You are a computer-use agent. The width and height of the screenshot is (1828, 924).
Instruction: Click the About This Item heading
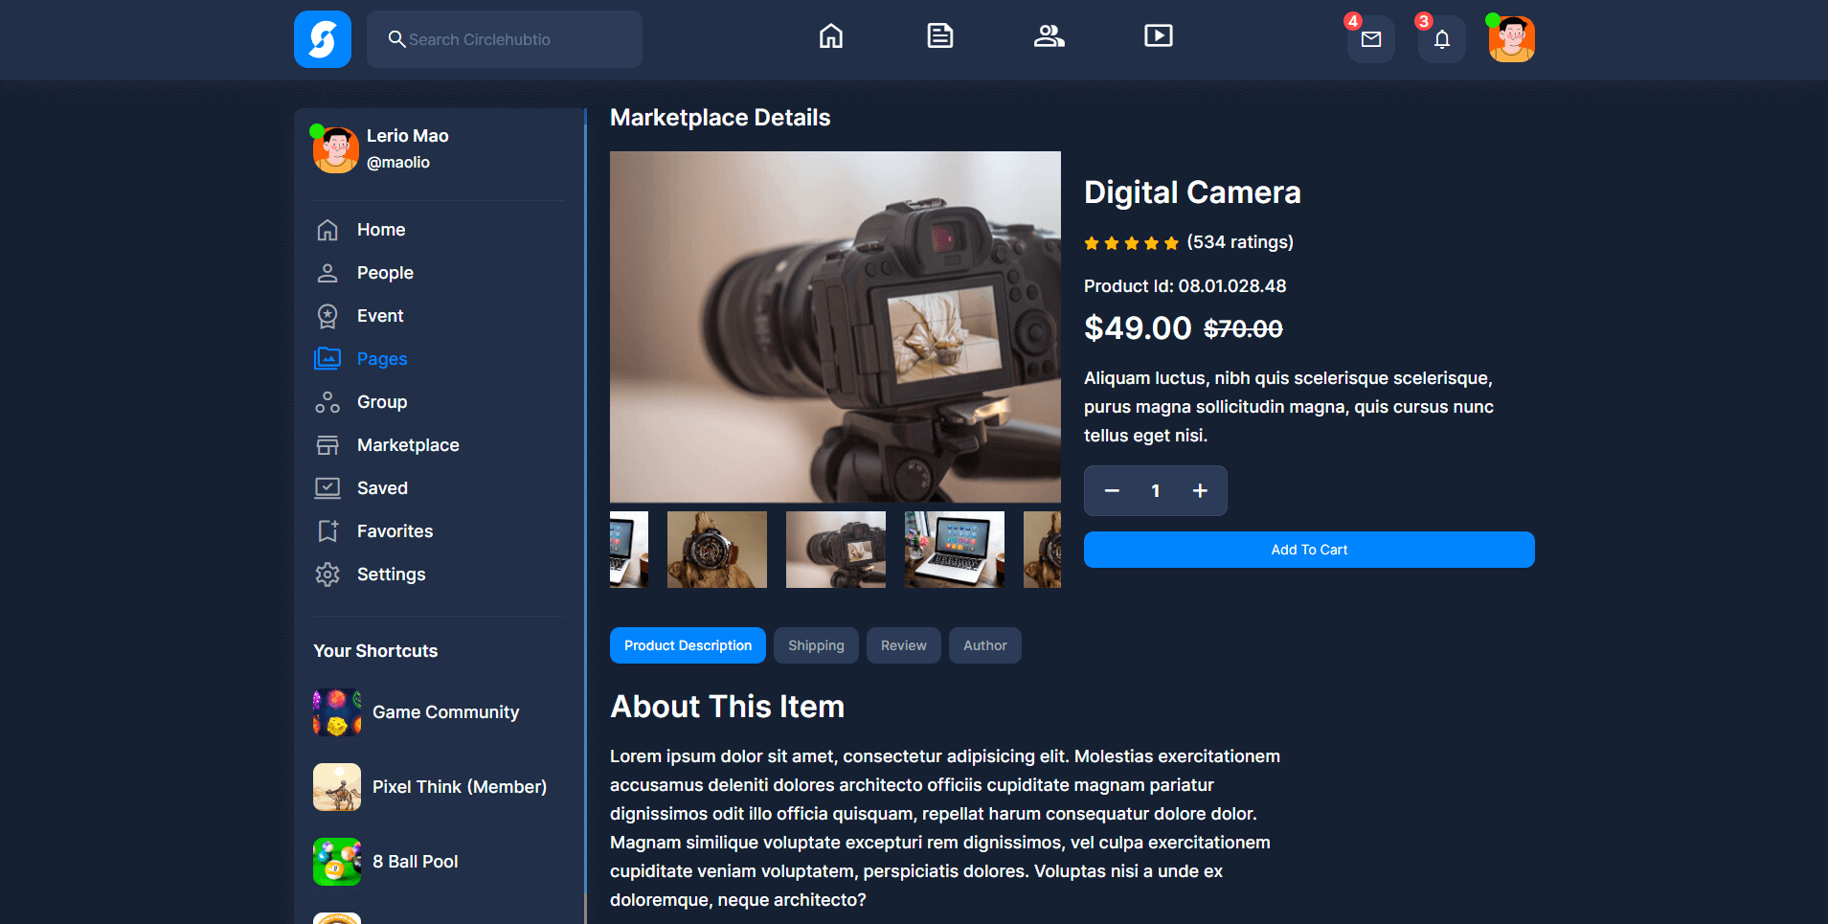[728, 707]
